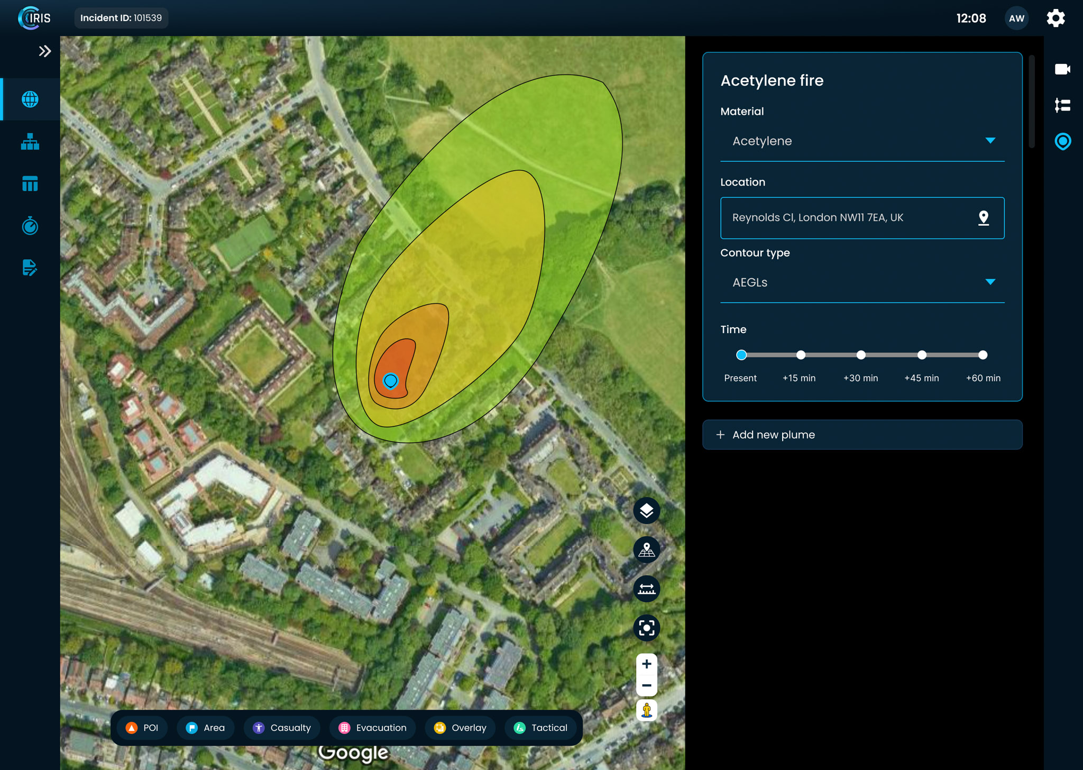Open the stopwatch timer sidebar icon

[30, 226]
